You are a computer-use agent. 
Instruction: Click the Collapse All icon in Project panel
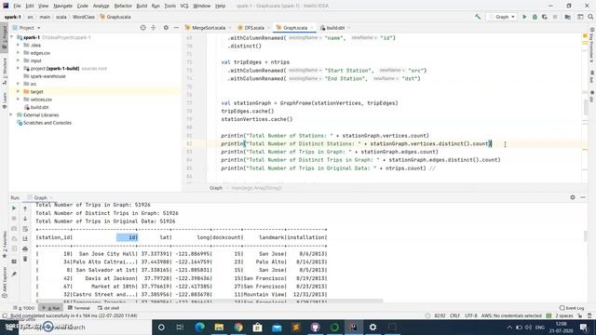click(154, 28)
